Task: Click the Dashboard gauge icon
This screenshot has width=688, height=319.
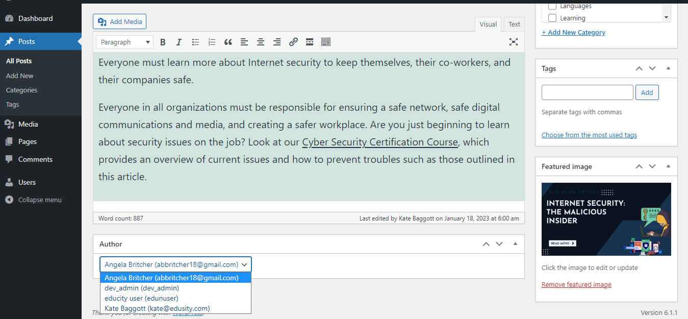Action: click(9, 18)
